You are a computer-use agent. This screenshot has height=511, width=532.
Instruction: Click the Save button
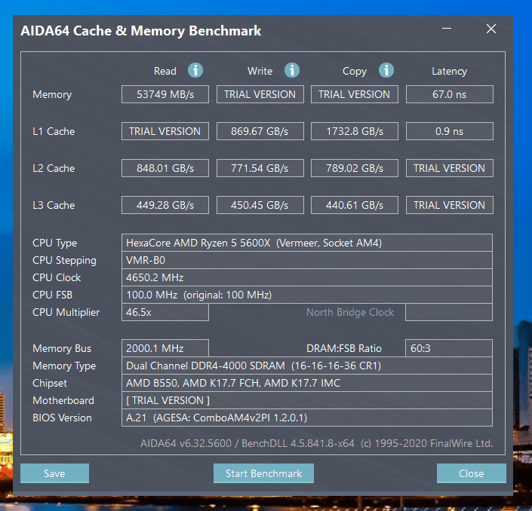pyautogui.click(x=54, y=473)
